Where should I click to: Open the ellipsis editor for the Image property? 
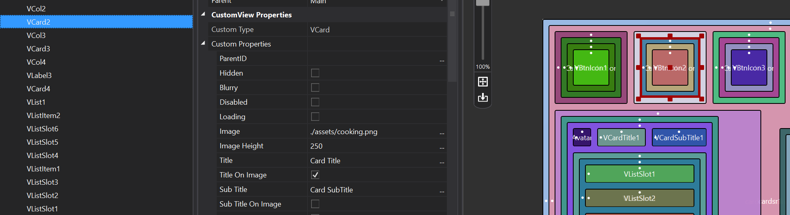point(442,132)
